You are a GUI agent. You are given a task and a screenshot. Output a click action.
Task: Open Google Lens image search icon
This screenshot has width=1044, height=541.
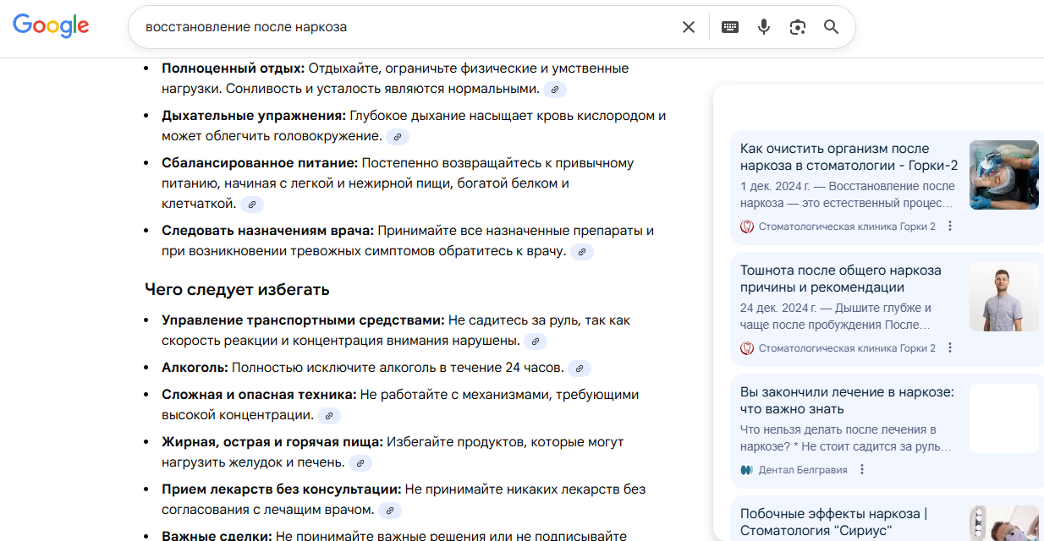(798, 27)
